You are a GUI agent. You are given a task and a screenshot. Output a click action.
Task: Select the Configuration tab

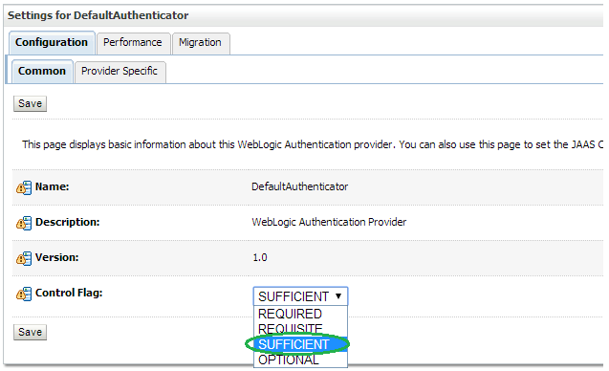click(52, 42)
